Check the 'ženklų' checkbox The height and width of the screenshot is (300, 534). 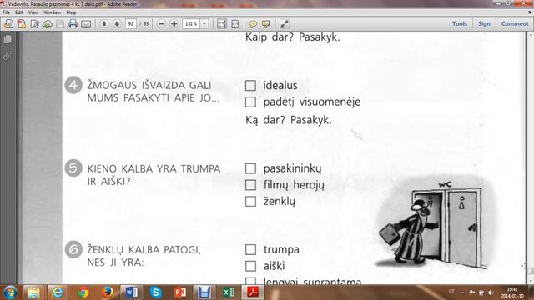pos(250,202)
